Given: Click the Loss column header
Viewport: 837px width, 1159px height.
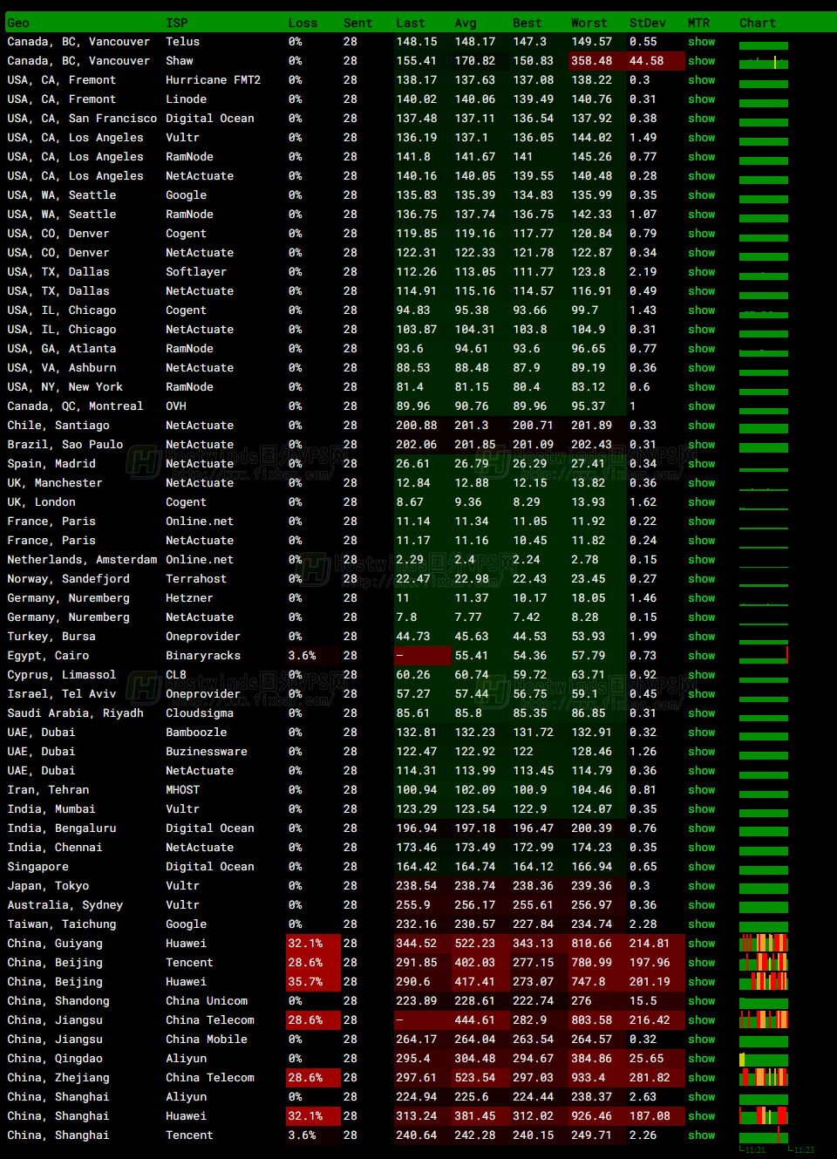Looking at the screenshot, I should click(303, 24).
